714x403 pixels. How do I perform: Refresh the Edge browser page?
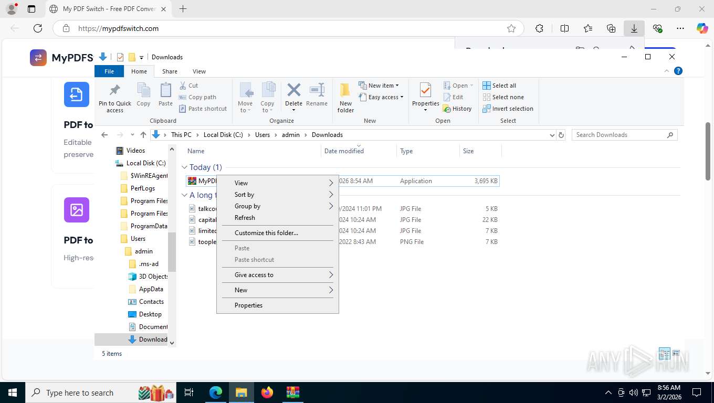pyautogui.click(x=38, y=28)
